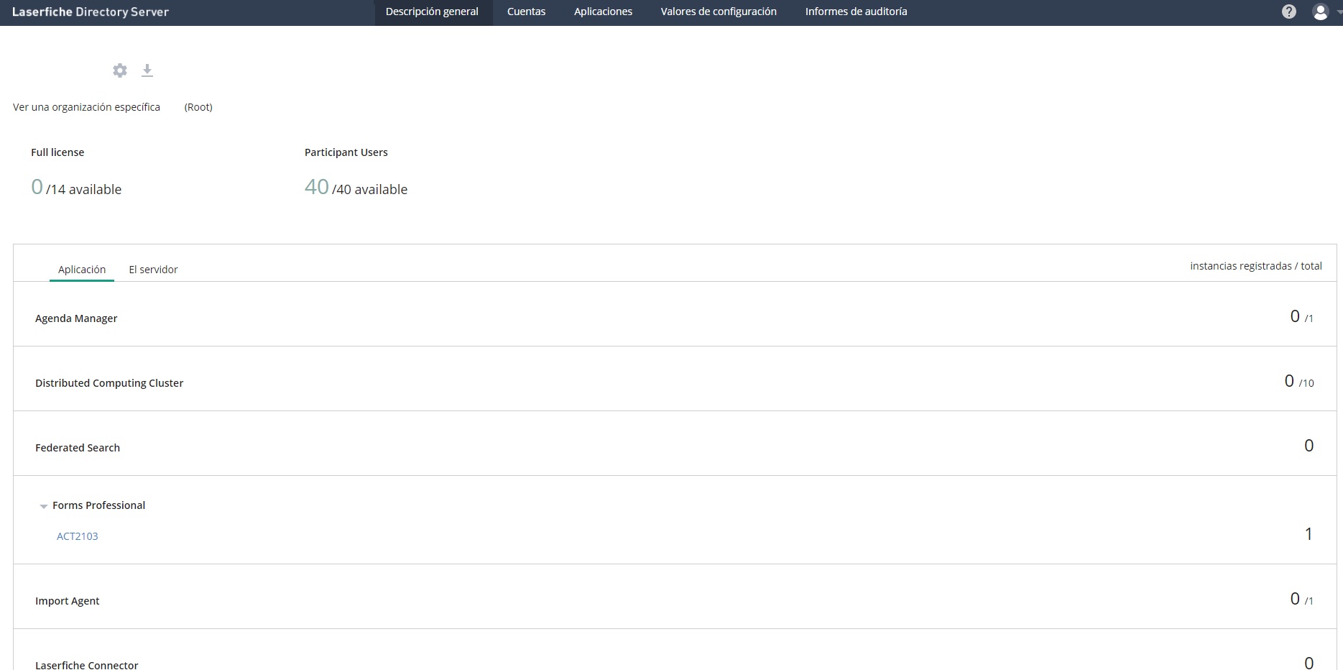This screenshot has height=670, width=1343.
Task: Click the Import Agent 0 /1 count
Action: coord(1302,599)
